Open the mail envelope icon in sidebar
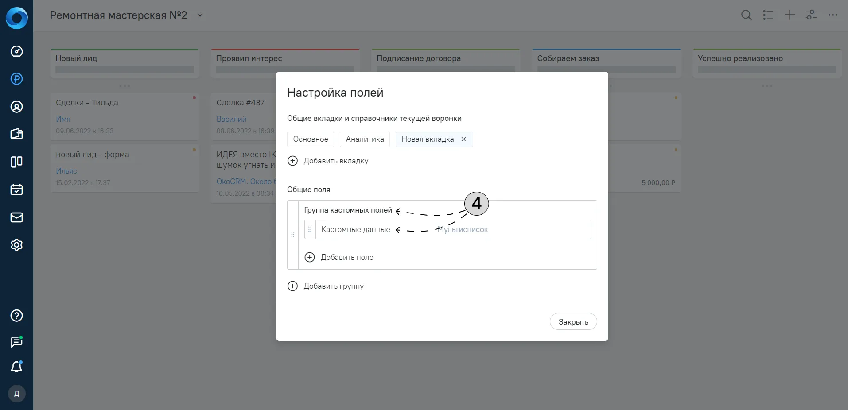Image resolution: width=848 pixels, height=410 pixels. 16,217
